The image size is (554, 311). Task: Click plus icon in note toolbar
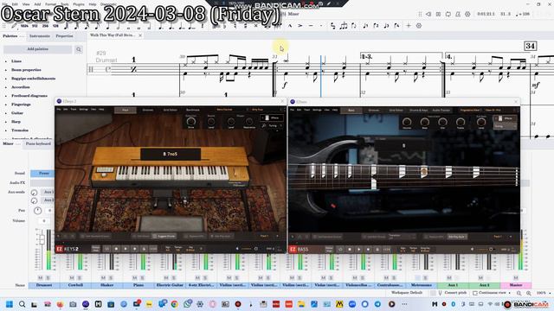[x=409, y=26]
